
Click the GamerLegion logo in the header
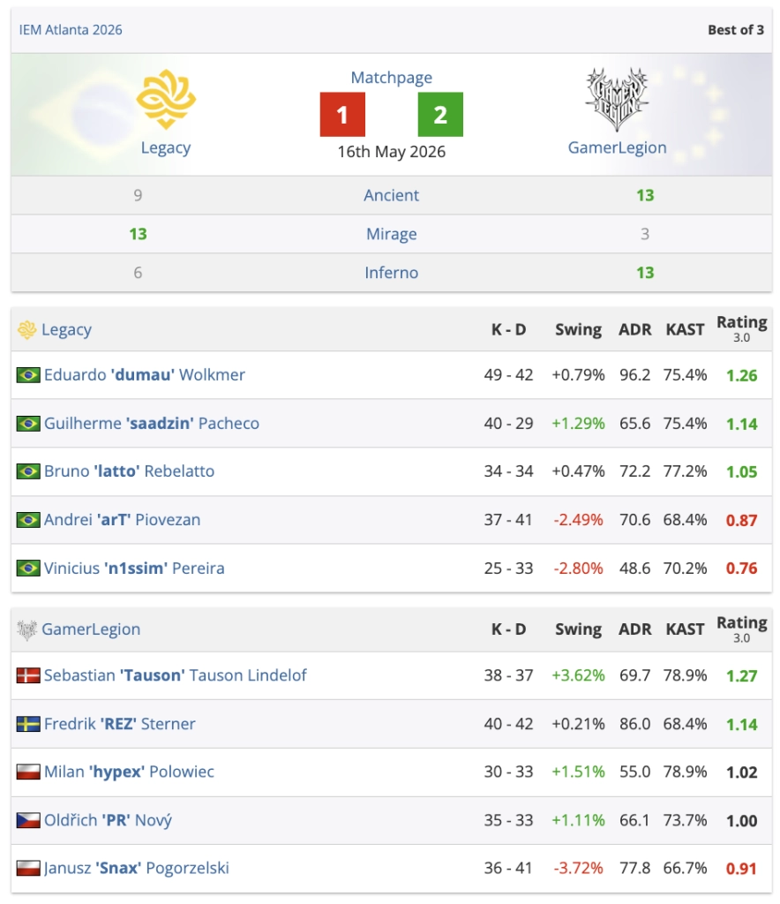pos(617,99)
